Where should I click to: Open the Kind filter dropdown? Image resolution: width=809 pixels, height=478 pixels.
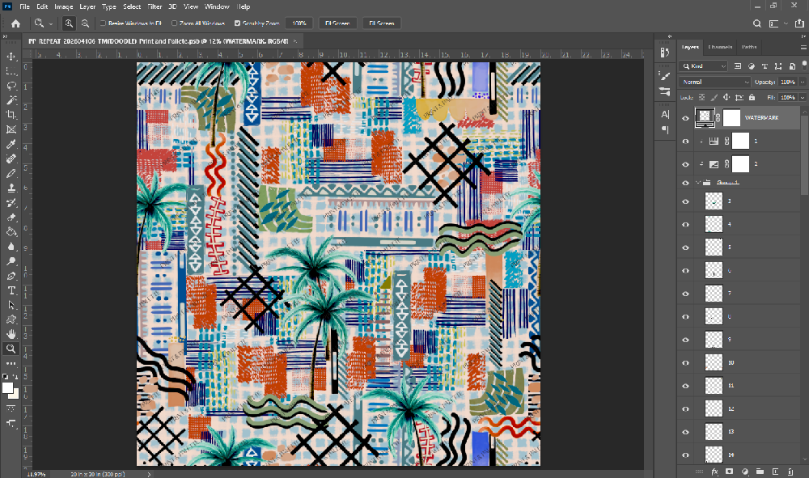705,66
